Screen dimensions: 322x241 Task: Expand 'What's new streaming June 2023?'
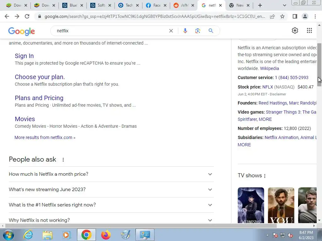(111, 190)
